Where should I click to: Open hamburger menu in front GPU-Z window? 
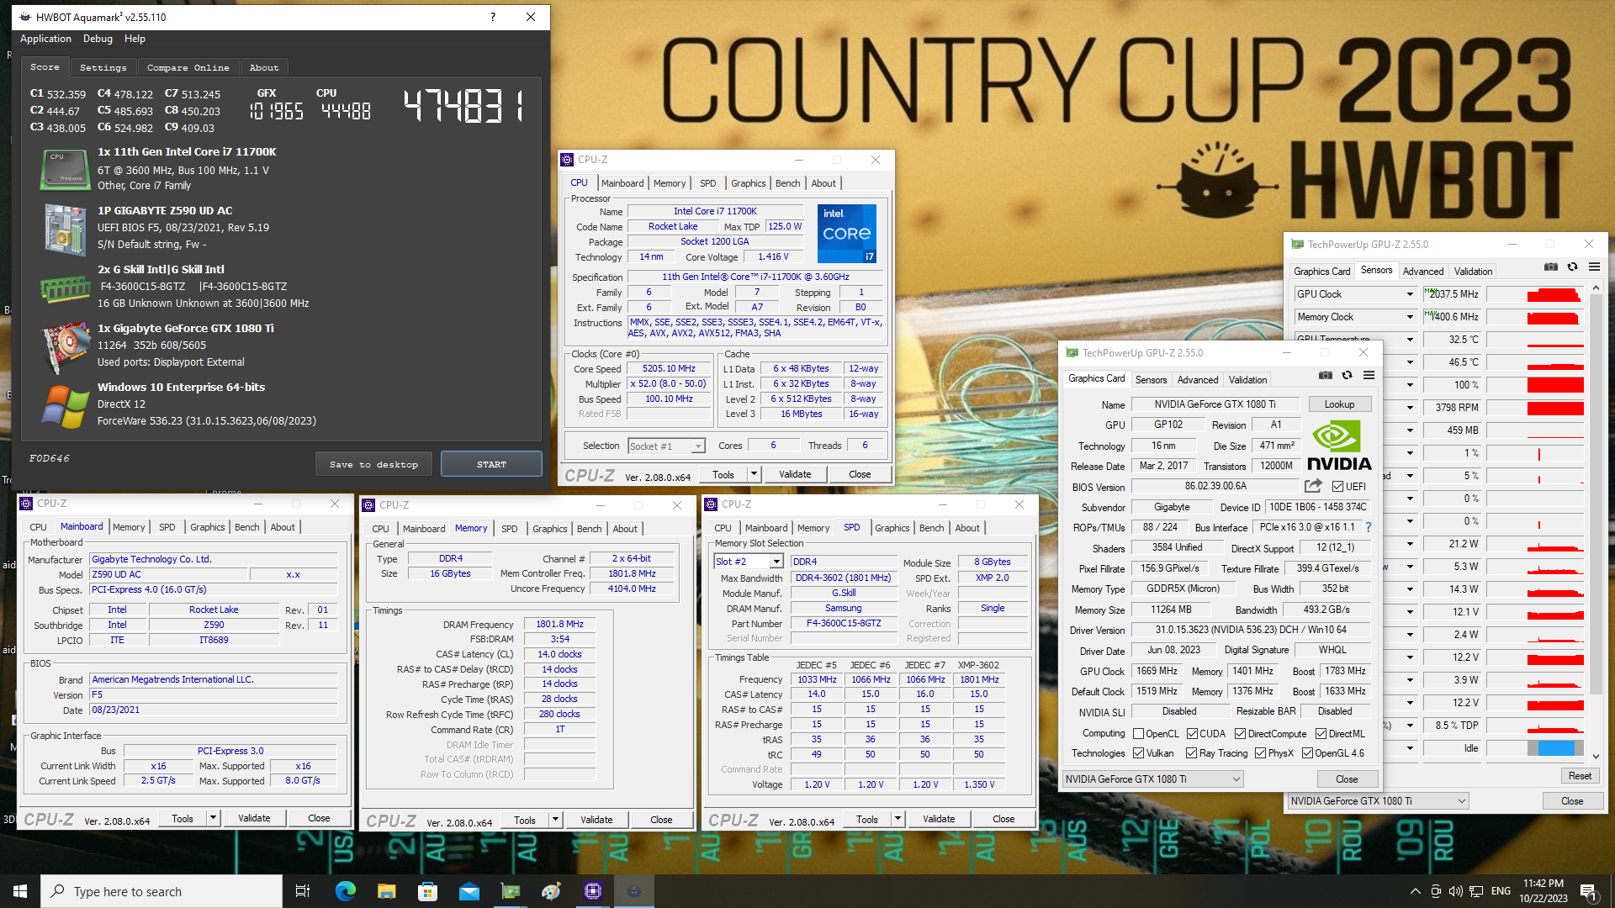[x=1369, y=376]
